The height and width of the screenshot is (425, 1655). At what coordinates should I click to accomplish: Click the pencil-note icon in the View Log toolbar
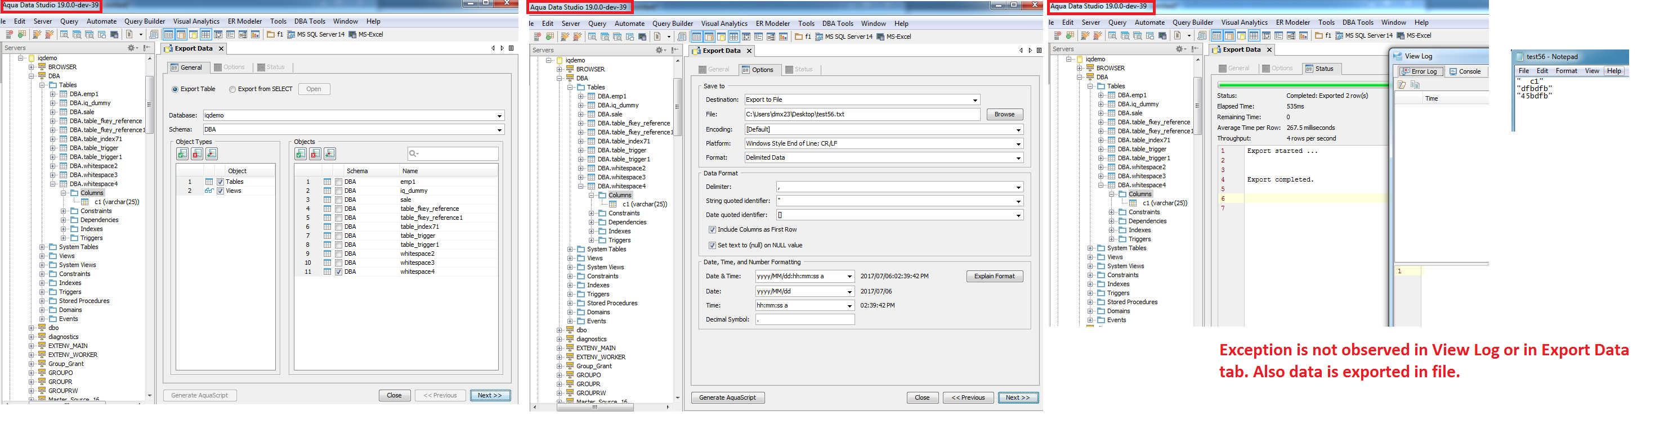[x=1402, y=85]
